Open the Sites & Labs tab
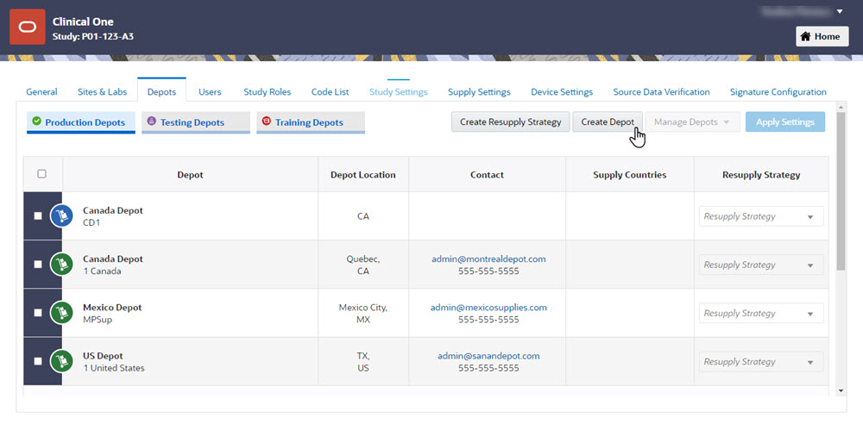This screenshot has height=424, width=863. point(103,92)
